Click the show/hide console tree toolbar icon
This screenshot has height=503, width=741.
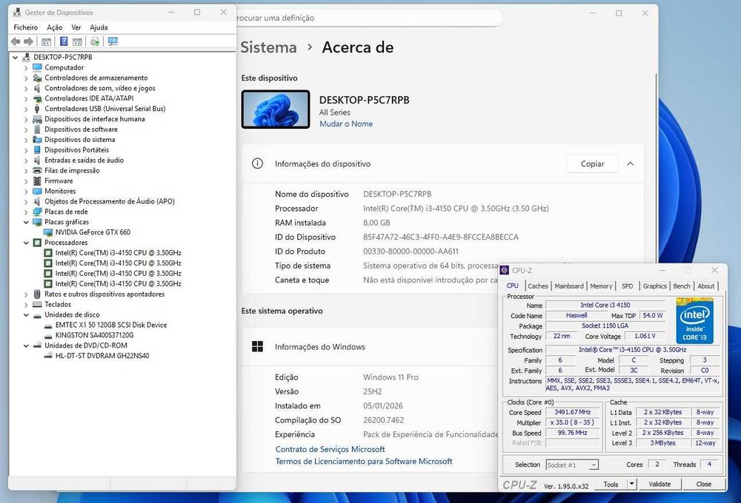pos(46,41)
